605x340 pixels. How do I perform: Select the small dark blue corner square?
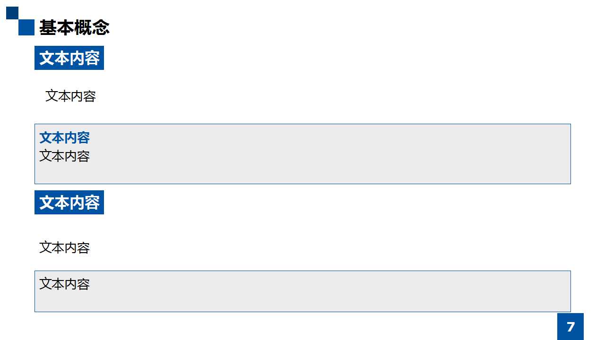coord(12,13)
